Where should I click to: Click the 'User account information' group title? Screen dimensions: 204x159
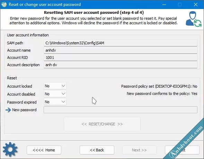[28, 35]
